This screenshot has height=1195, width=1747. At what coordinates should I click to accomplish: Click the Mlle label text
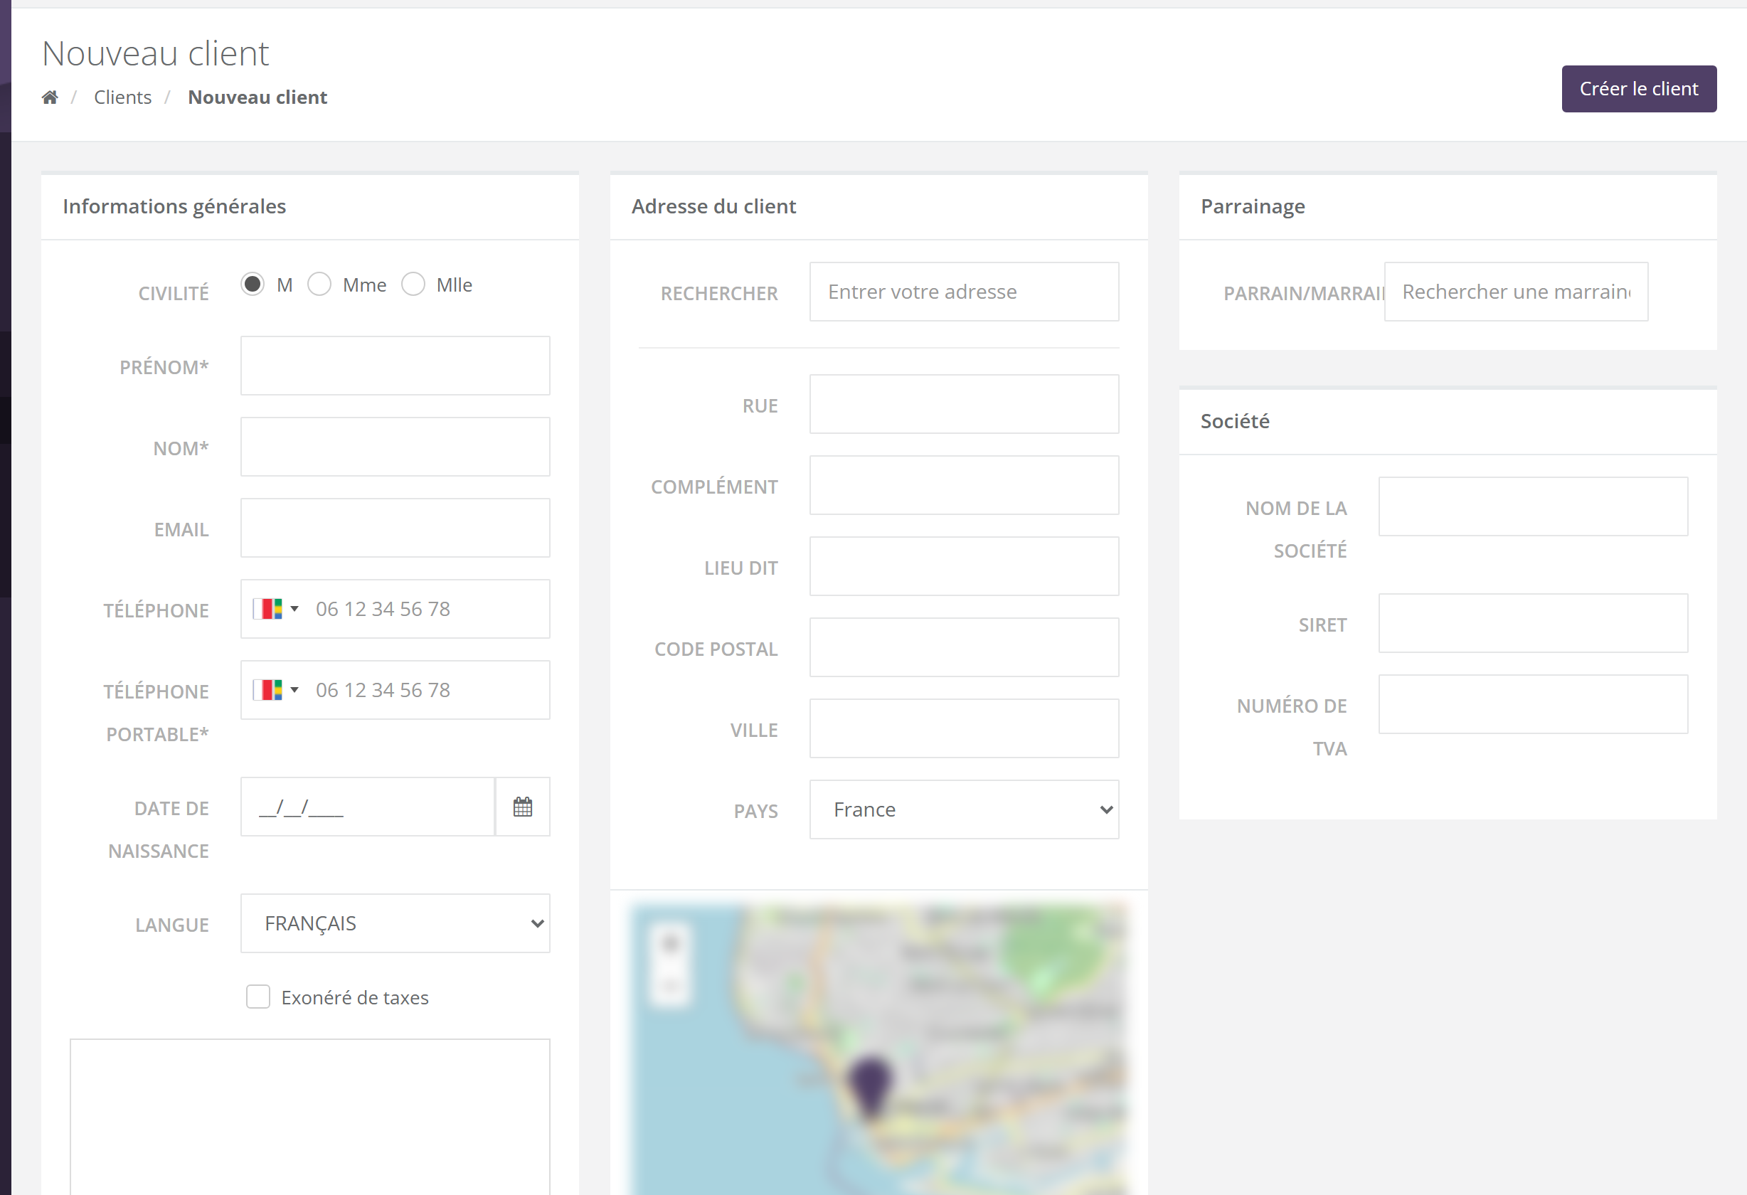point(454,285)
